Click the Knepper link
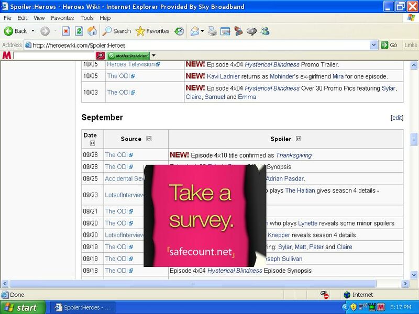 pos(279,235)
